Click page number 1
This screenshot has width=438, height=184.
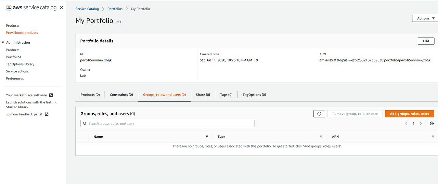coord(413,124)
